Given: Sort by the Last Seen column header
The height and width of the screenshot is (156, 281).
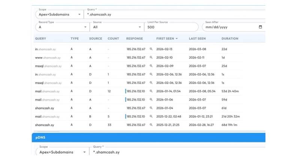Looking at the screenshot, I should [197, 39].
